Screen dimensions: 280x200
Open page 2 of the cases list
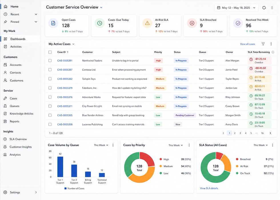(x=235, y=133)
